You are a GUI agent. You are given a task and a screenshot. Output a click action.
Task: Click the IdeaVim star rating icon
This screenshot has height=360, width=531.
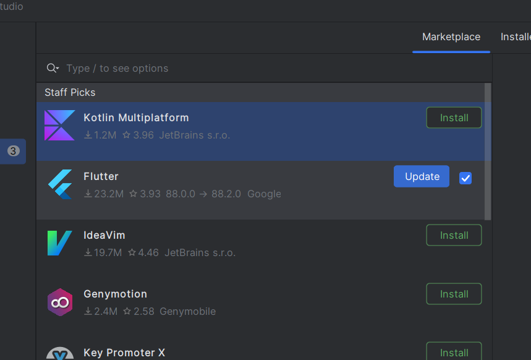[132, 252]
